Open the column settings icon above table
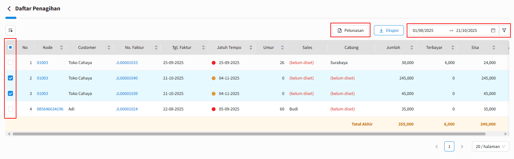 pos(10,30)
